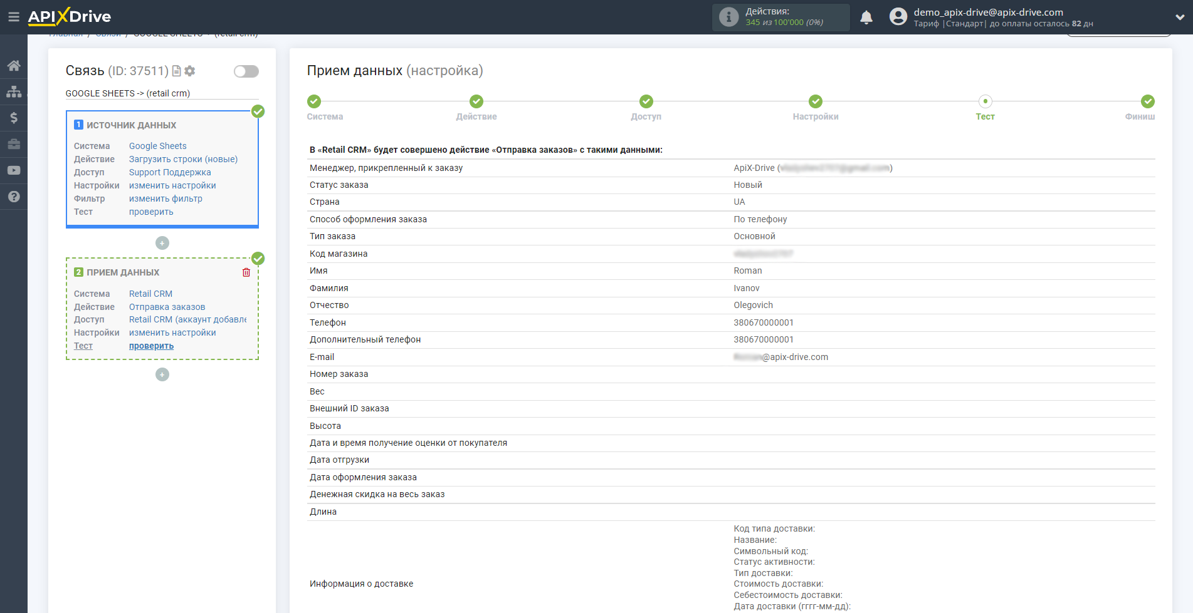Click the ApiX-Drive logo

pyautogui.click(x=69, y=17)
